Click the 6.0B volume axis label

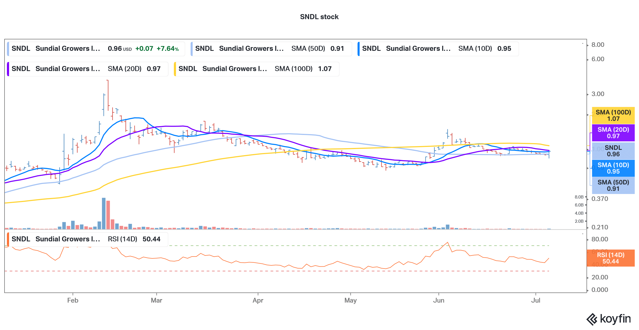[579, 205]
